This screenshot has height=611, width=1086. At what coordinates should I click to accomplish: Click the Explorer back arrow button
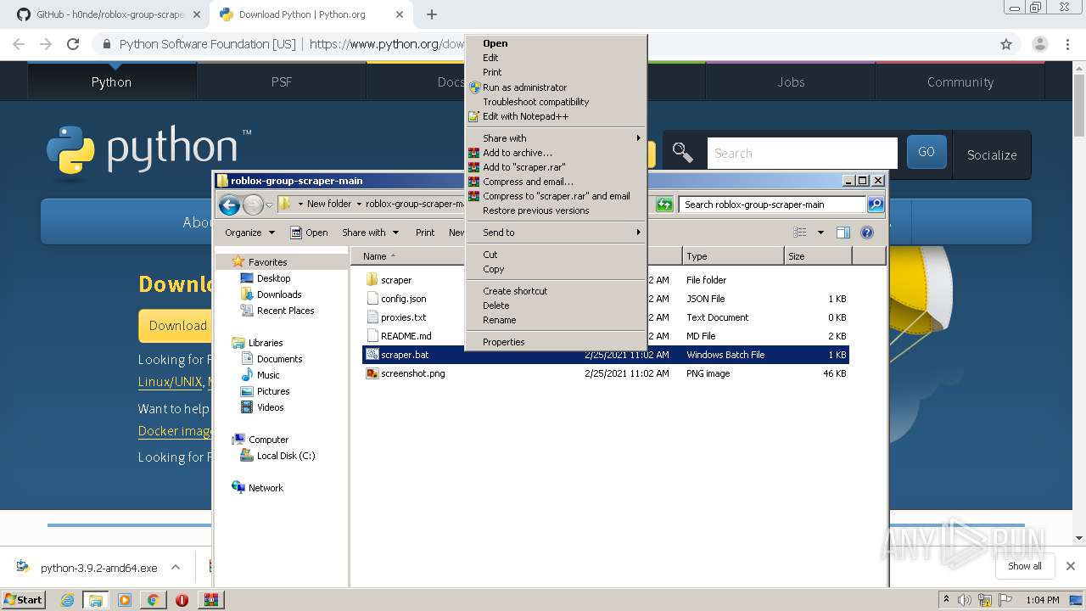click(x=229, y=205)
